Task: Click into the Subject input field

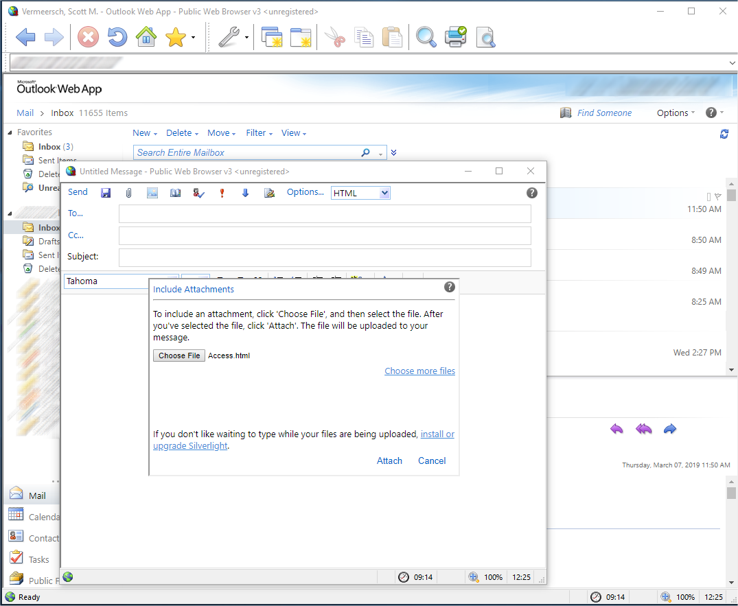Action: (x=325, y=257)
